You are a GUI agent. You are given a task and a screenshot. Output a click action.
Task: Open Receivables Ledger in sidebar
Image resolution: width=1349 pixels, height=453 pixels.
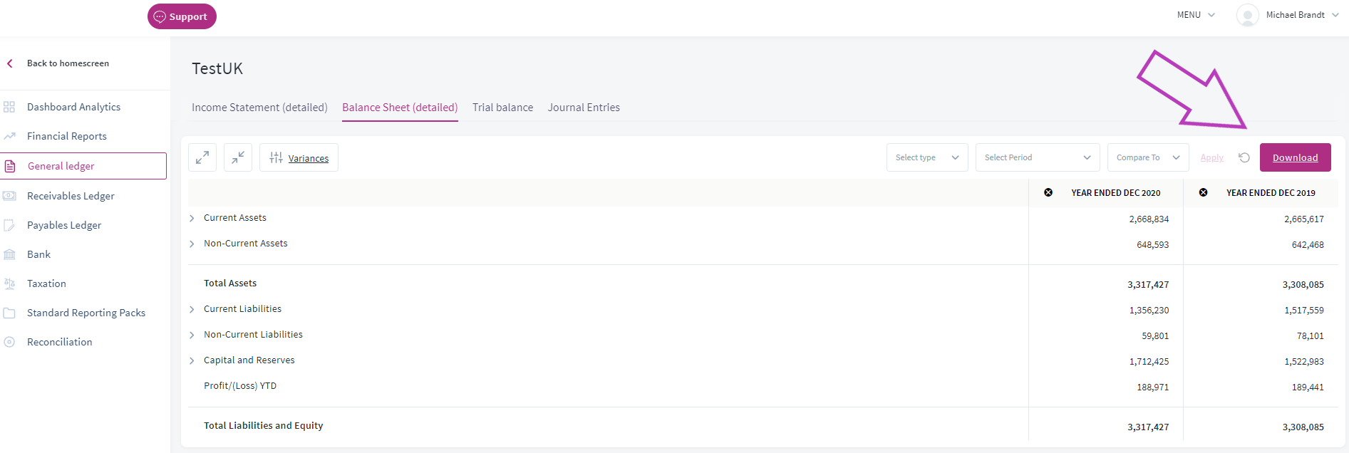71,196
